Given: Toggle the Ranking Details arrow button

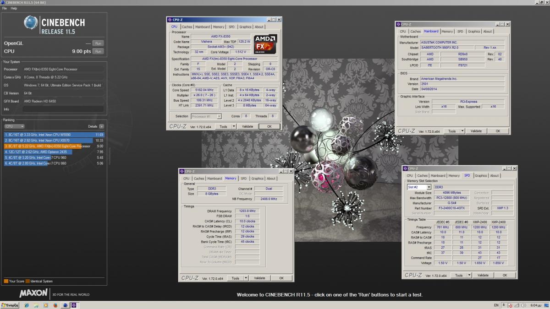Looking at the screenshot, I should click(101, 126).
